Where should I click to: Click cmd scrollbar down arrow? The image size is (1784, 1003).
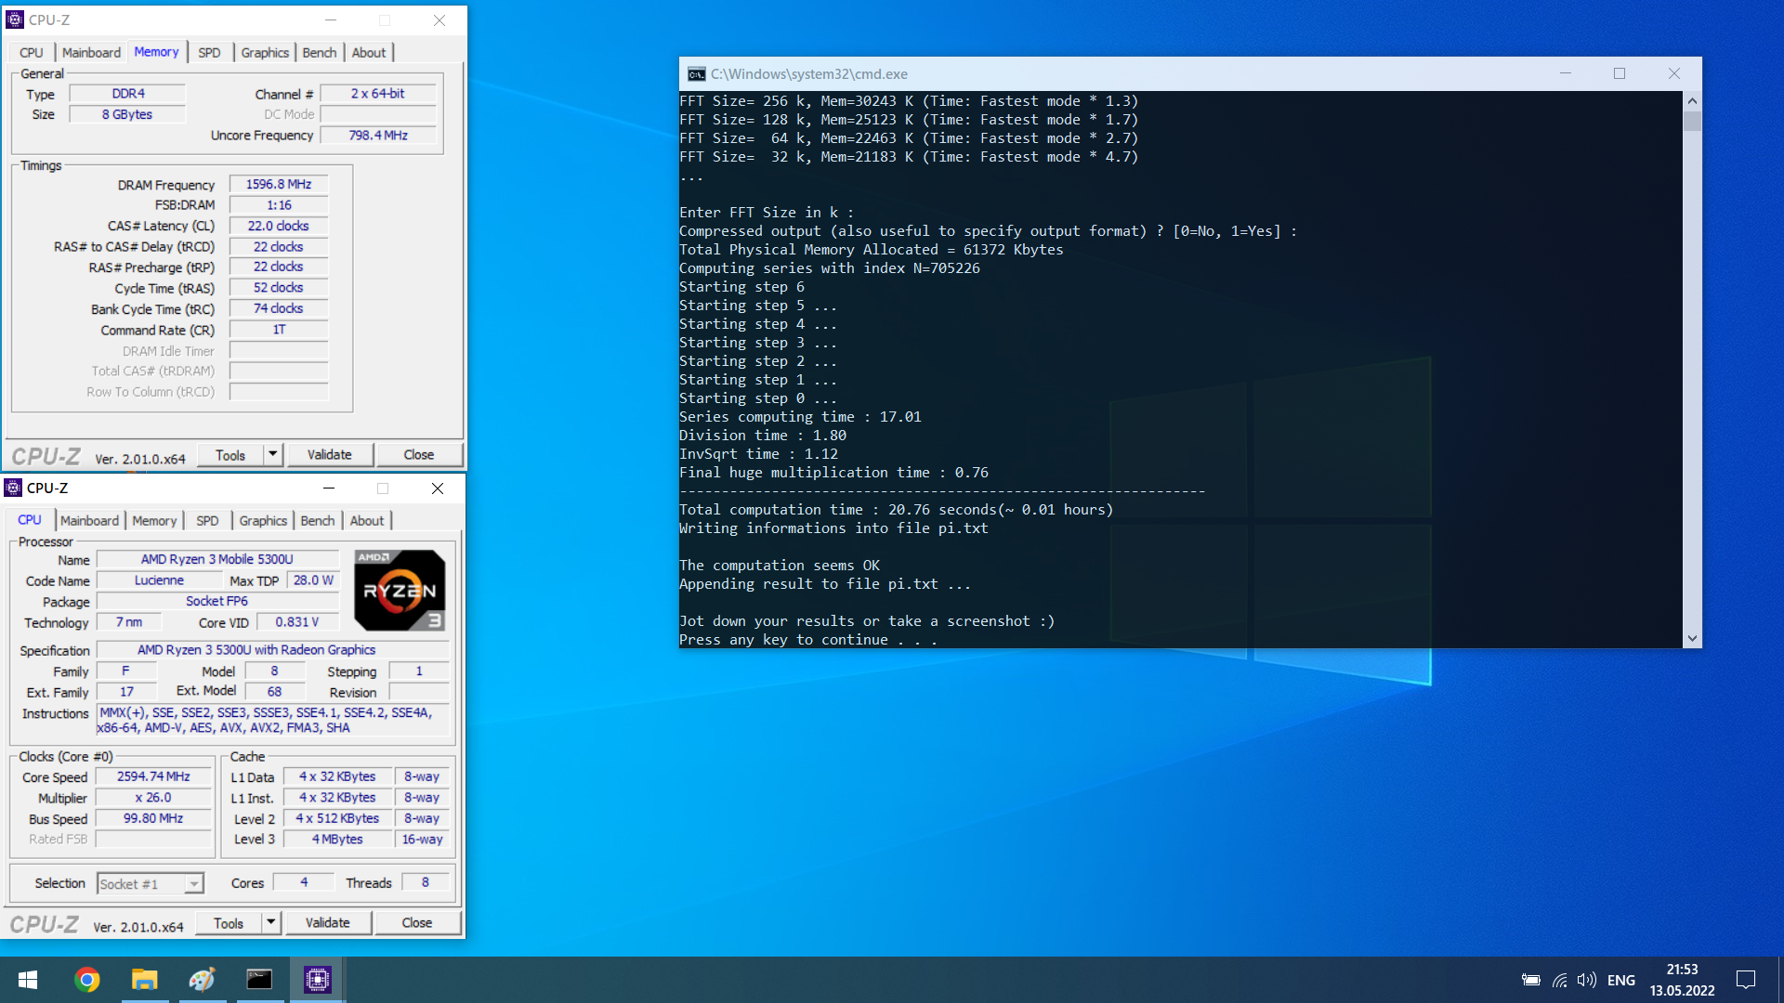pyautogui.click(x=1692, y=639)
